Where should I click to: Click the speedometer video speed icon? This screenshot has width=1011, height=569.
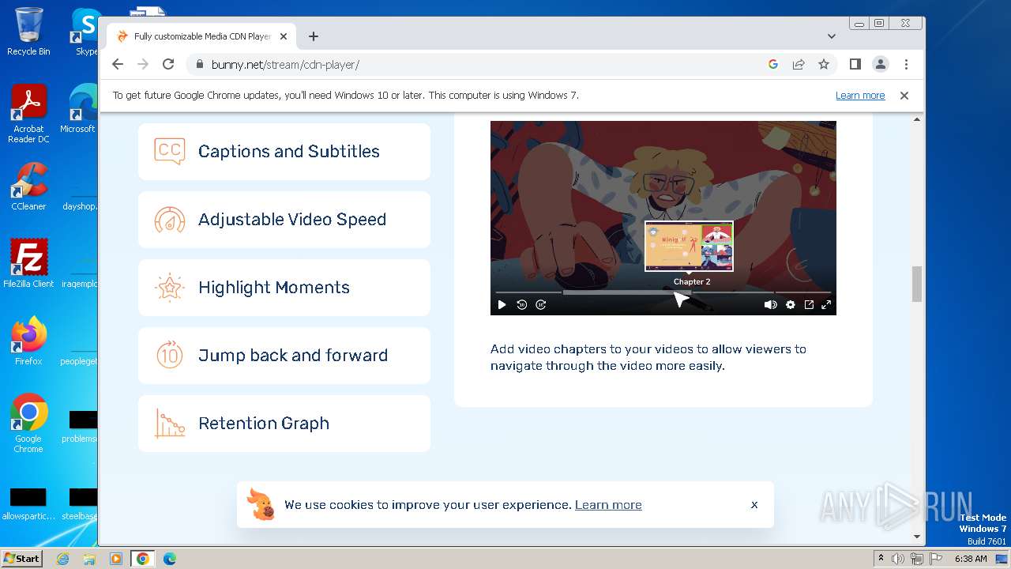click(170, 220)
